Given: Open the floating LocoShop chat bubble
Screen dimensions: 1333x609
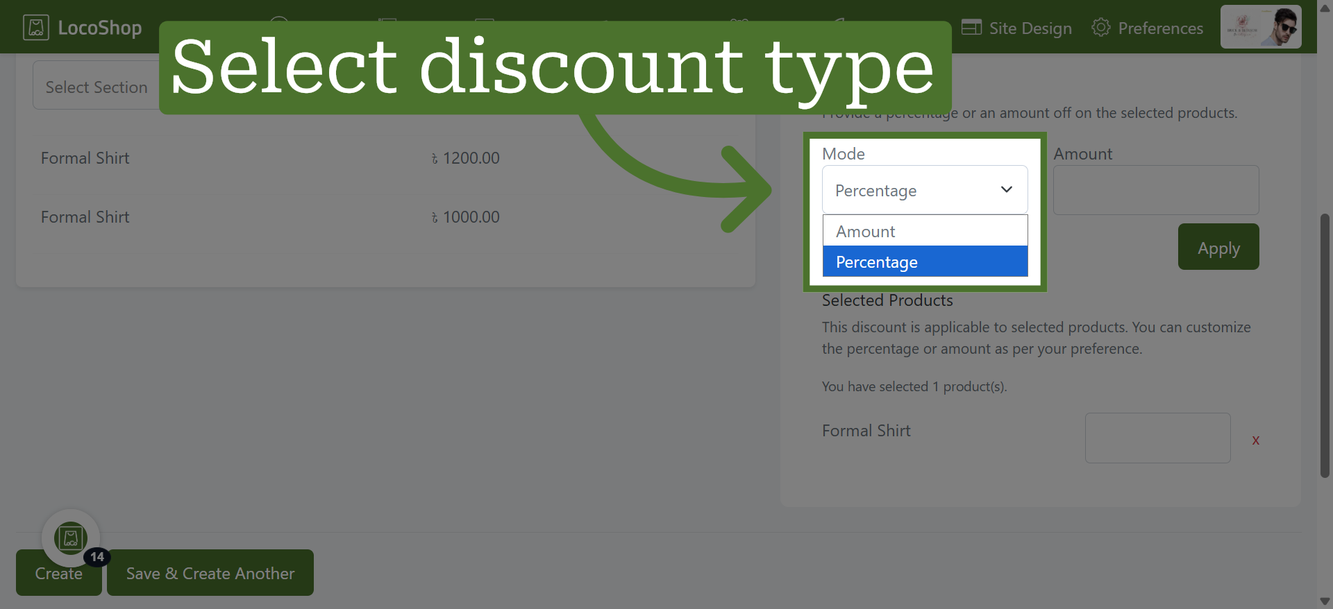Looking at the screenshot, I should click(x=71, y=538).
